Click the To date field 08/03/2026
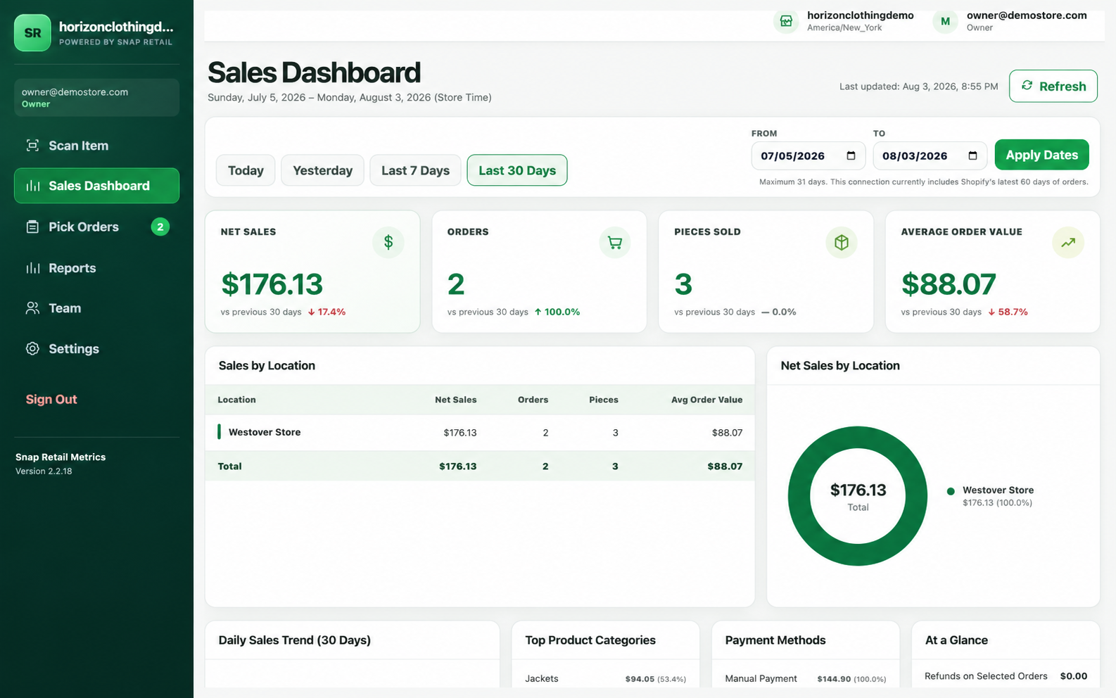Viewport: 1116px width, 698px height. pos(930,156)
